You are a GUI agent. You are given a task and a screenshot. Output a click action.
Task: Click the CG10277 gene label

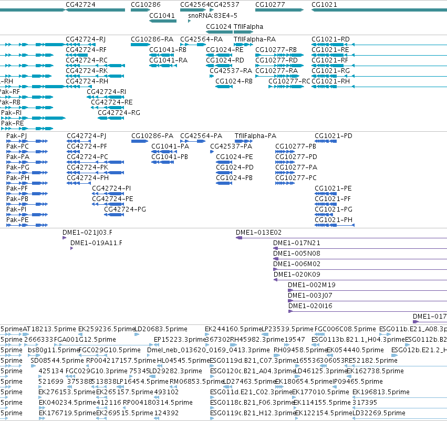[x=270, y=5]
